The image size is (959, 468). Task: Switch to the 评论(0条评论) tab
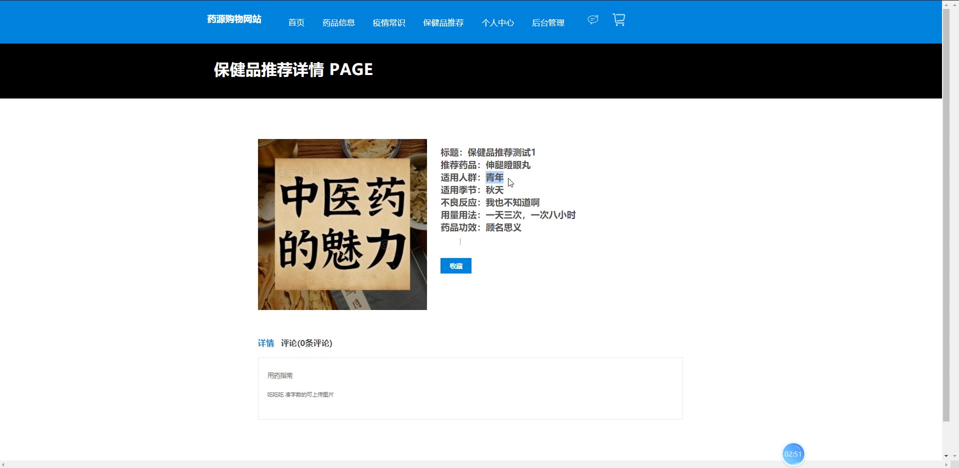pyautogui.click(x=306, y=343)
